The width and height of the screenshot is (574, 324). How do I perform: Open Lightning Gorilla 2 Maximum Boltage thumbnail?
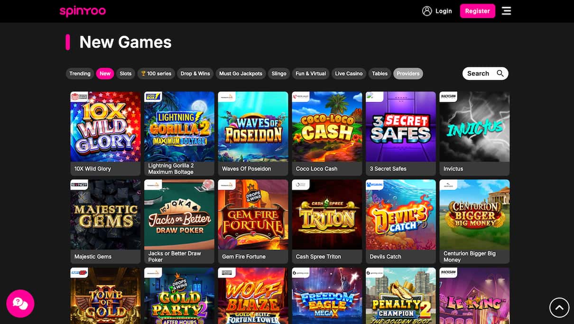click(179, 127)
